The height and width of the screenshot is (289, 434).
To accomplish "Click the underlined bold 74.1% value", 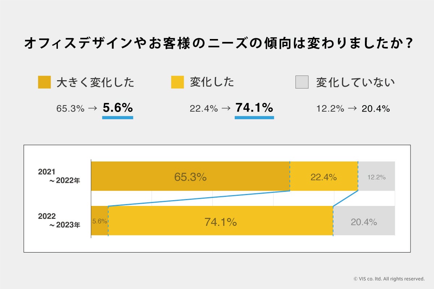I will click(x=254, y=108).
